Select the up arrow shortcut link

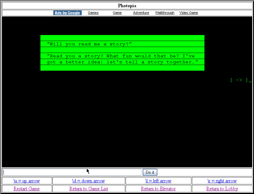(27, 180)
